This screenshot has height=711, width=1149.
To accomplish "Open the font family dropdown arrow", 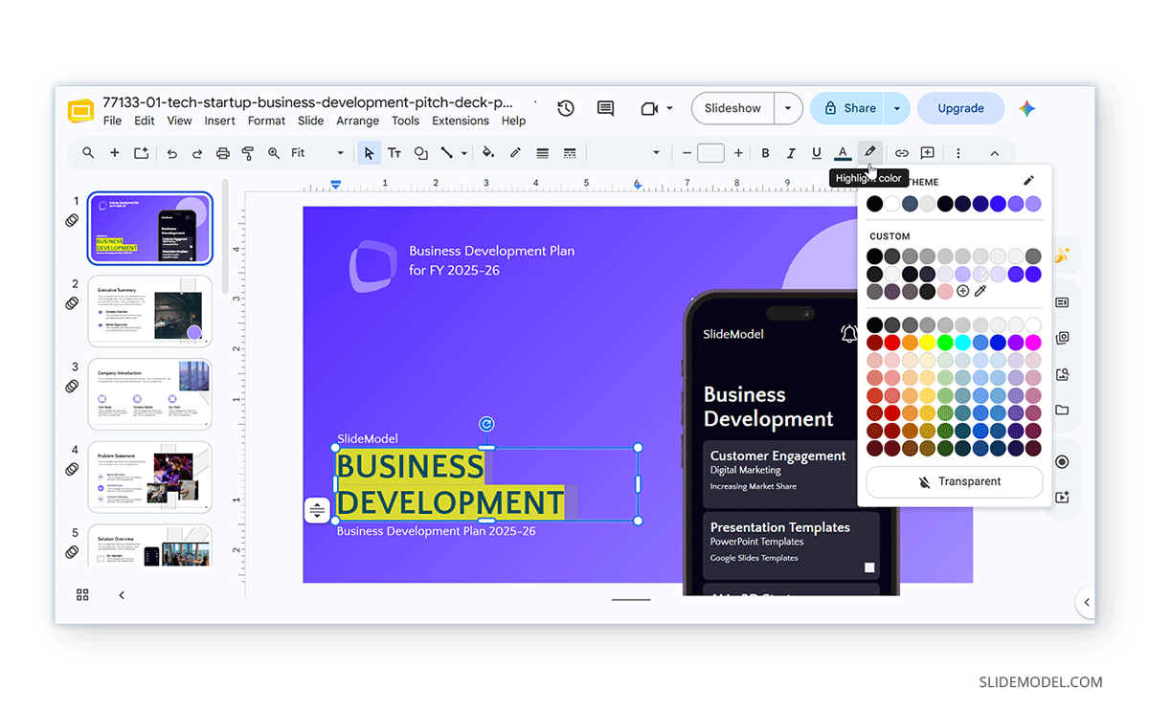I will coord(656,153).
